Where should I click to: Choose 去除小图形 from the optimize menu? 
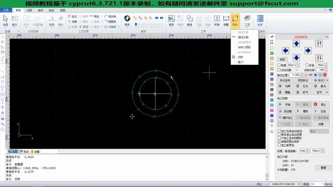pyautogui.click(x=245, y=47)
